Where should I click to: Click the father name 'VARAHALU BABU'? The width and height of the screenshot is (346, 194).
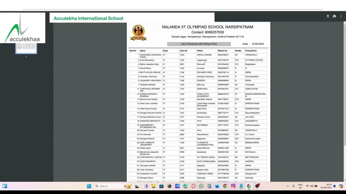click(205, 174)
